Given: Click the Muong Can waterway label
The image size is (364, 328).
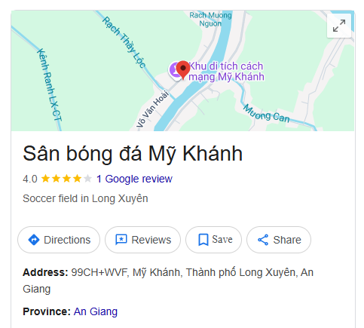Looking at the screenshot, I should pos(267,114).
